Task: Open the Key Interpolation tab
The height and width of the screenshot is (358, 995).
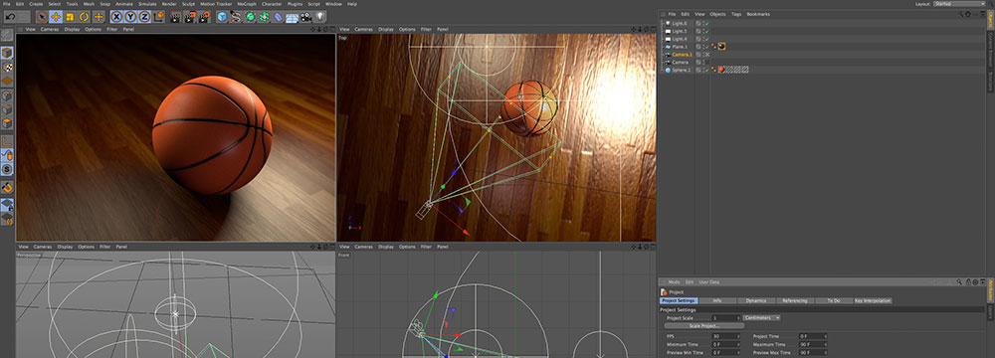Action: 874,300
